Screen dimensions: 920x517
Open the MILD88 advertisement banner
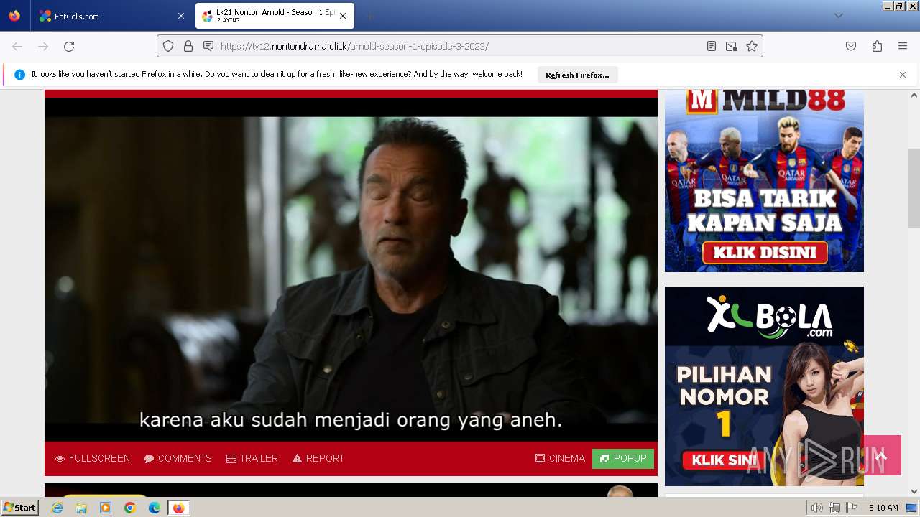[x=764, y=180]
